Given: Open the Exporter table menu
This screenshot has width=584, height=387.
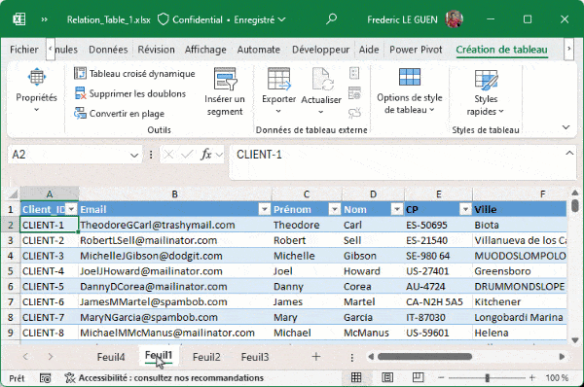Looking at the screenshot, I should point(278,90).
